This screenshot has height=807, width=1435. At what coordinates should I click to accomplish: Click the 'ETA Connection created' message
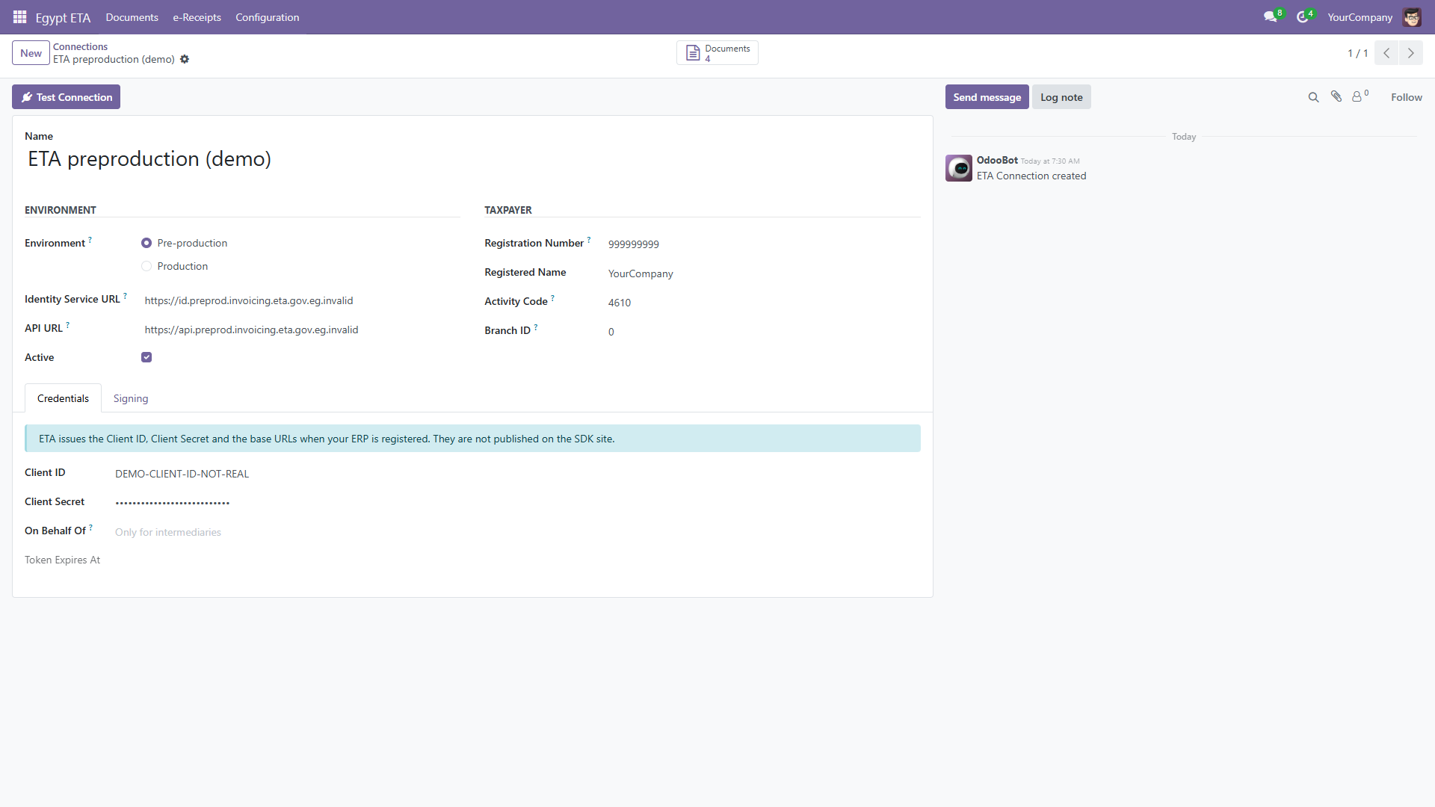point(1031,176)
